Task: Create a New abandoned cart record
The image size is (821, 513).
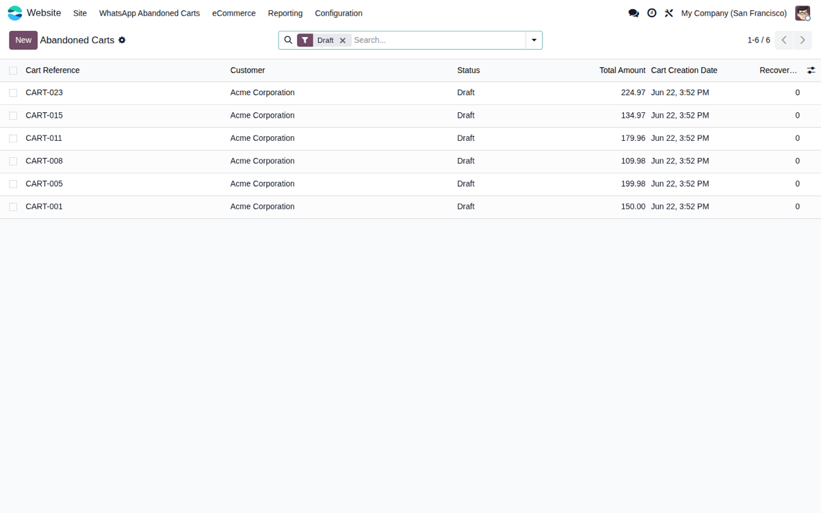Action: [23, 40]
